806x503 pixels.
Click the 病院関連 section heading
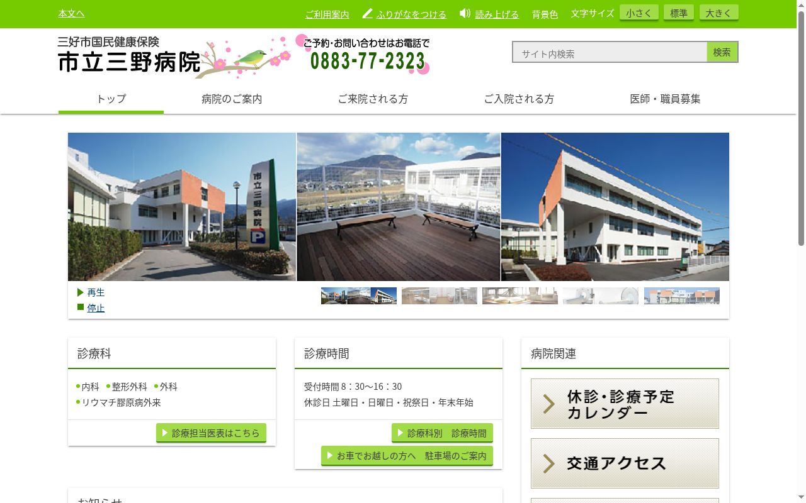click(553, 353)
